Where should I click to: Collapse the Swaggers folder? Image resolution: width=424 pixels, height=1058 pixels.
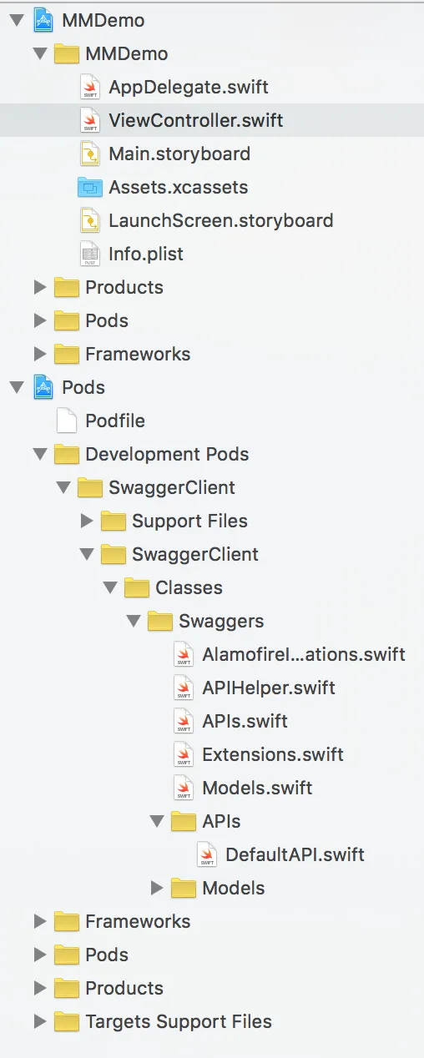[x=133, y=621]
